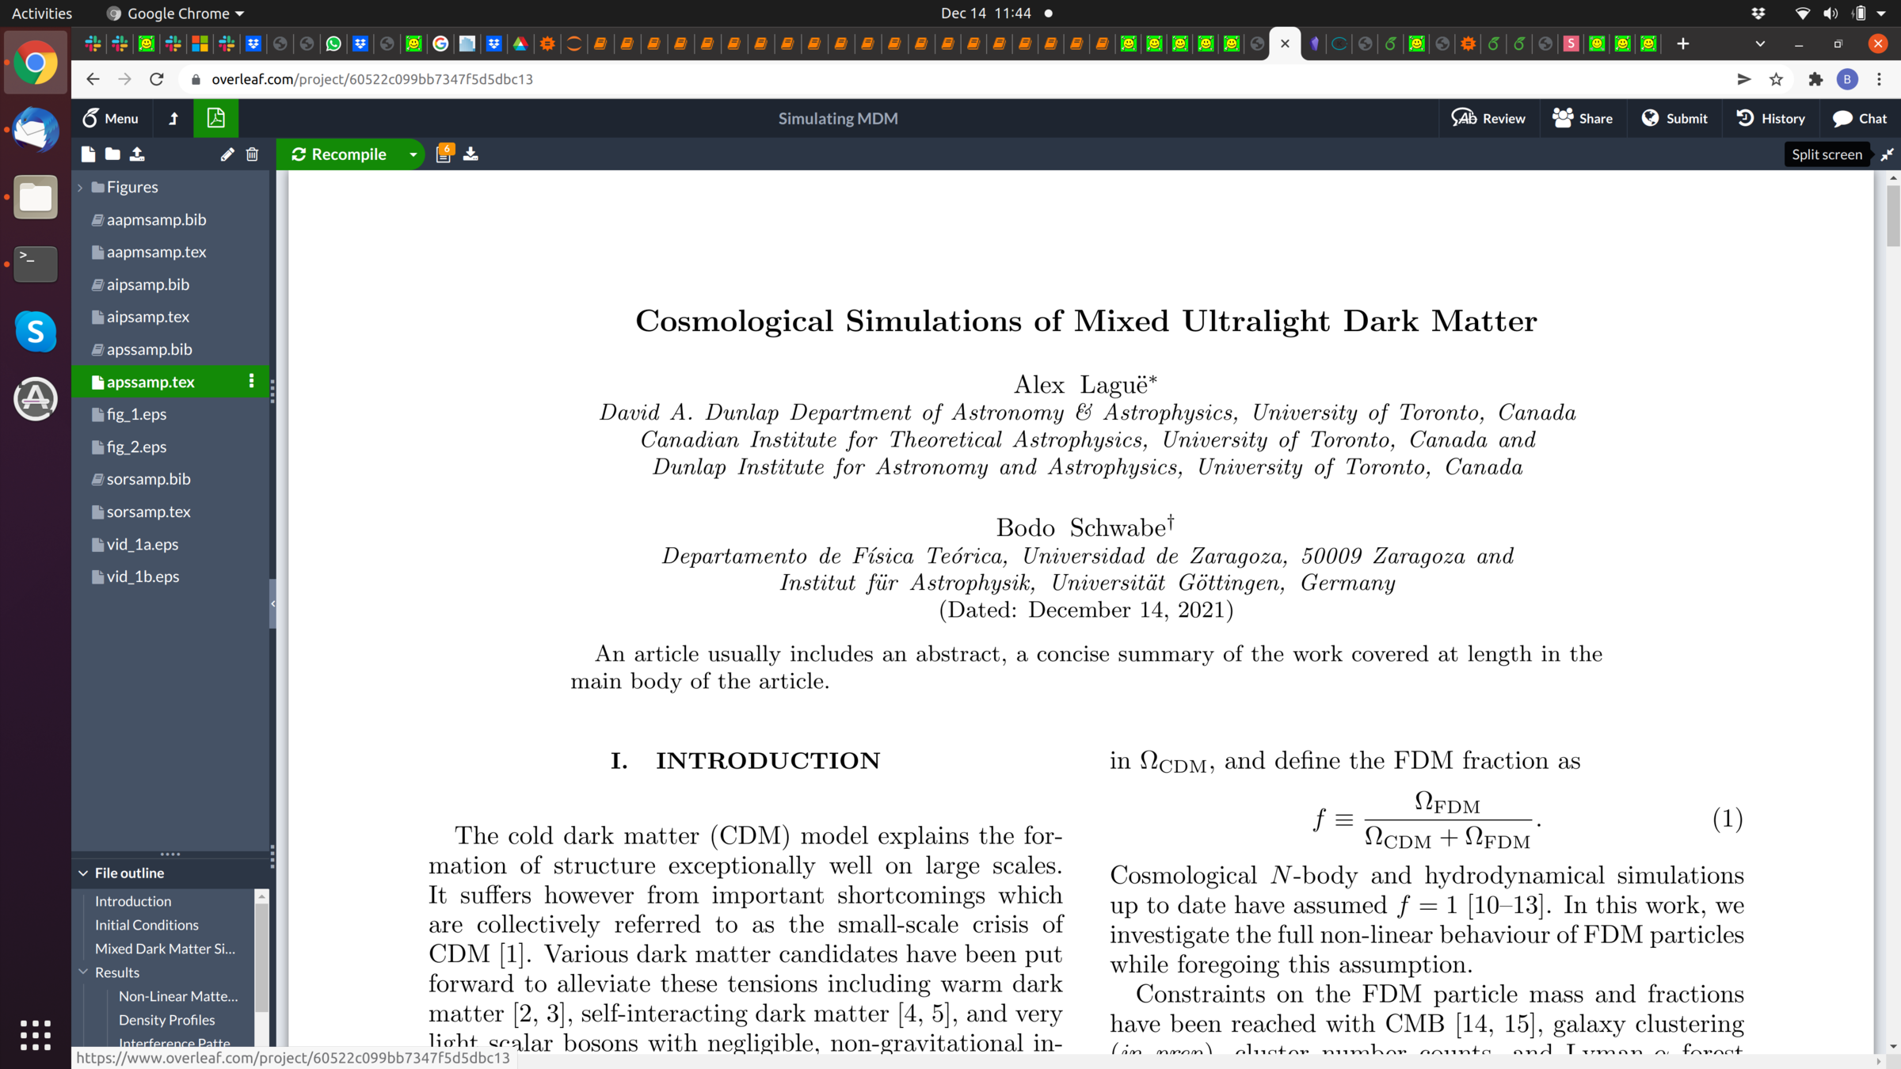Open the Overleaf Menu

(111, 119)
